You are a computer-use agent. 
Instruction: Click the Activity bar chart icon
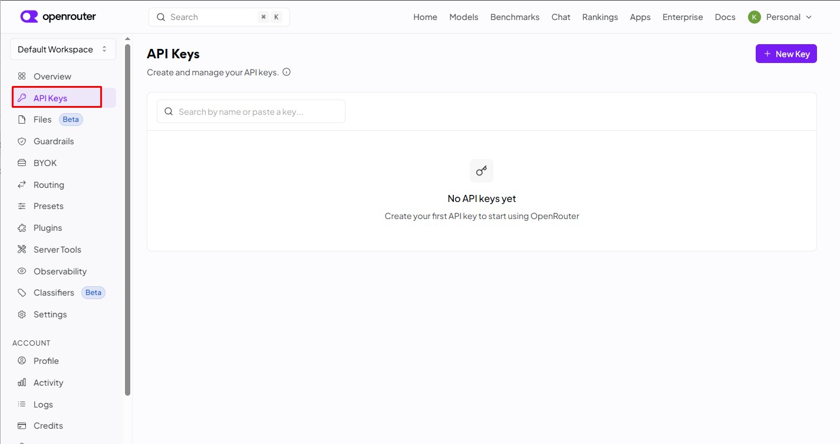point(22,383)
